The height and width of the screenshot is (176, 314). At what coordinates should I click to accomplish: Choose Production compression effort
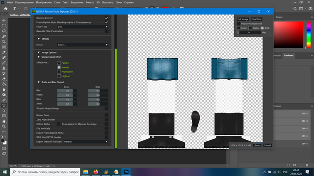(x=59, y=72)
